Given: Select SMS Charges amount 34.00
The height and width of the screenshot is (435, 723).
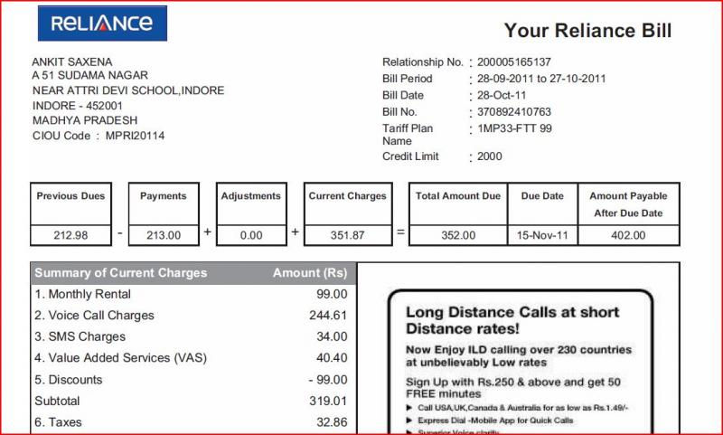Looking at the screenshot, I should 332,336.
